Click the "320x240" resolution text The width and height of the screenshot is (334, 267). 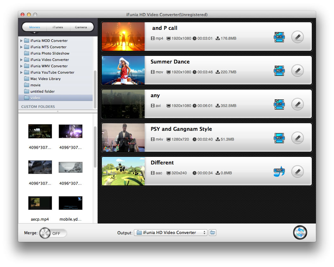[179, 173]
